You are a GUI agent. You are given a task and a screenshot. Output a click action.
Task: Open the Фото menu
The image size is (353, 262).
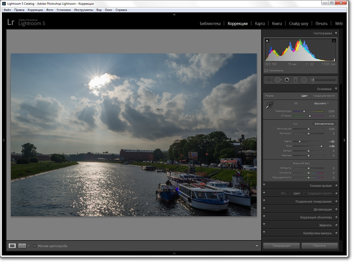[x=49, y=10]
